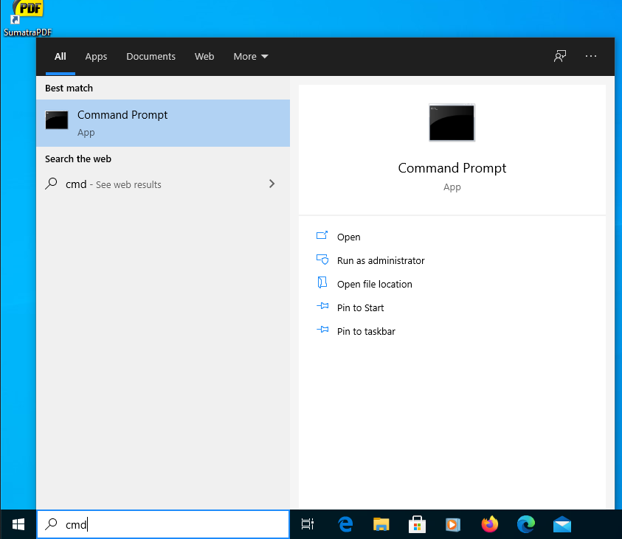Open the media player taskbar icon

(452, 525)
